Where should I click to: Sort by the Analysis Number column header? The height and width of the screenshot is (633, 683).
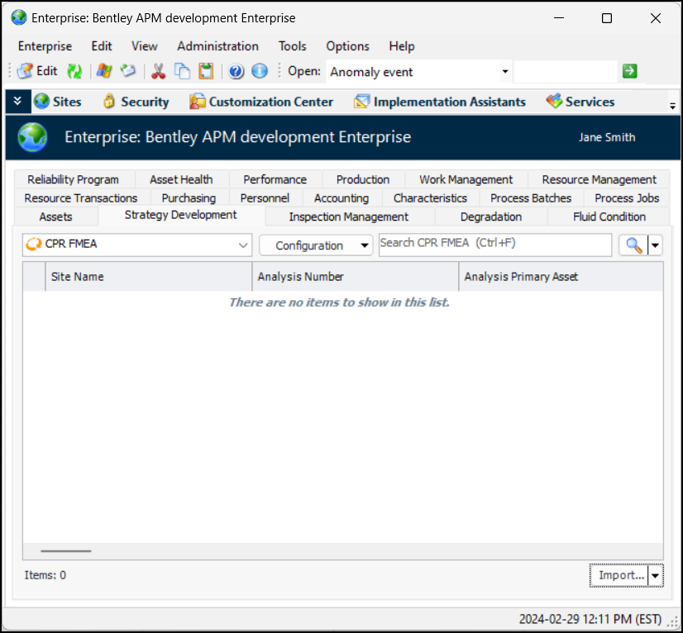point(356,277)
